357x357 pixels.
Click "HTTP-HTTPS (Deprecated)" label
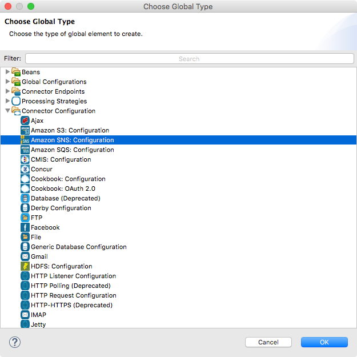(x=72, y=306)
